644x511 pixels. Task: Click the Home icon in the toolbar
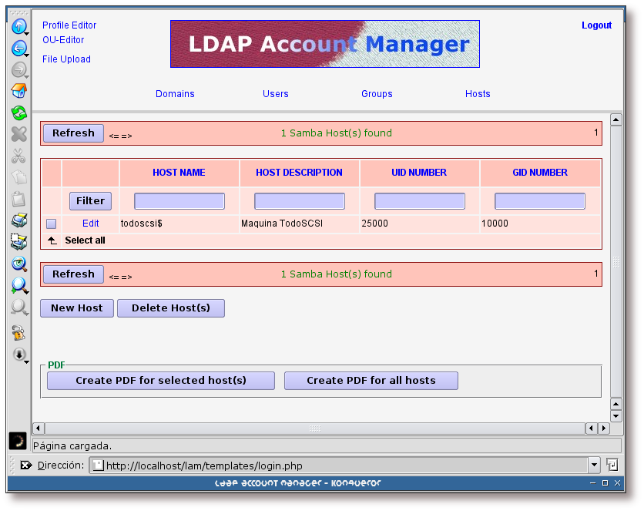(18, 91)
